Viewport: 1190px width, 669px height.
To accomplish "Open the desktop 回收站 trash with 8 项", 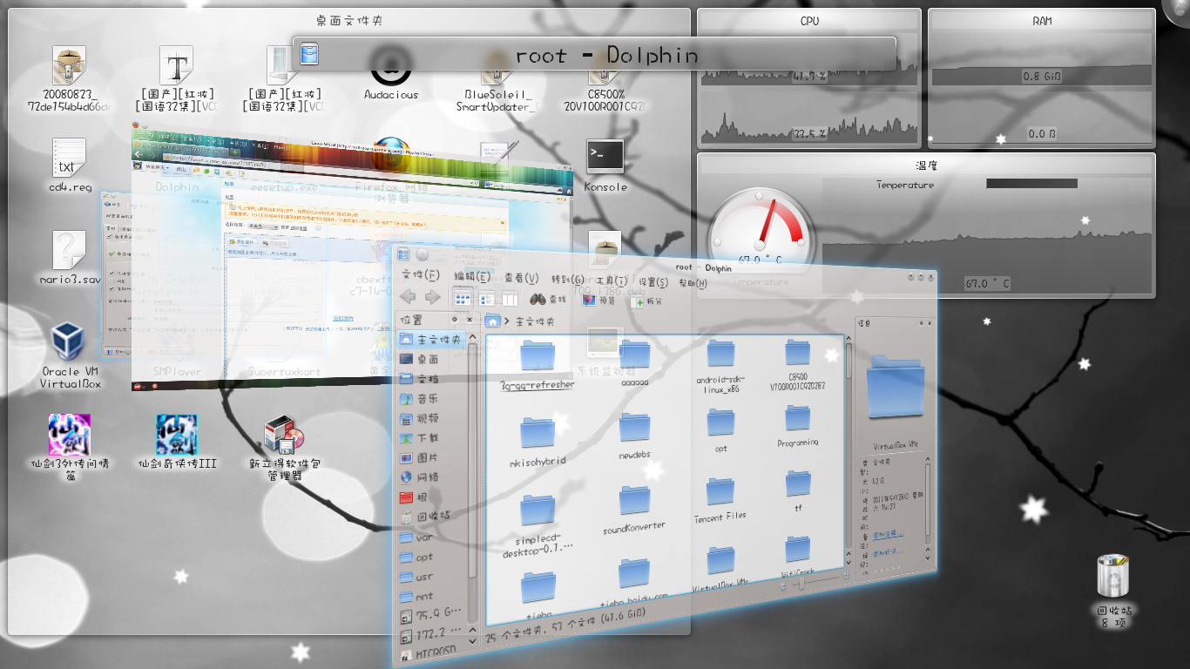I will [1113, 591].
